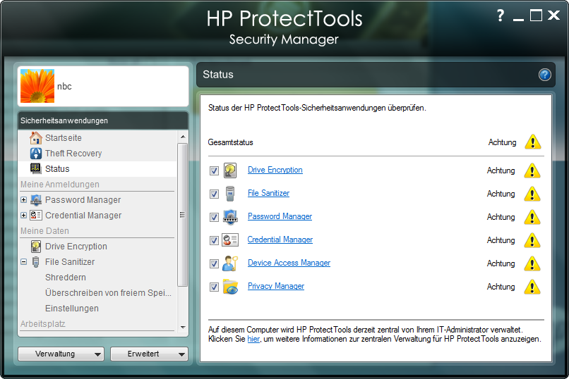The width and height of the screenshot is (569, 379).
Task: Uncheck the File Sanitizer checkbox
Action: [214, 194]
